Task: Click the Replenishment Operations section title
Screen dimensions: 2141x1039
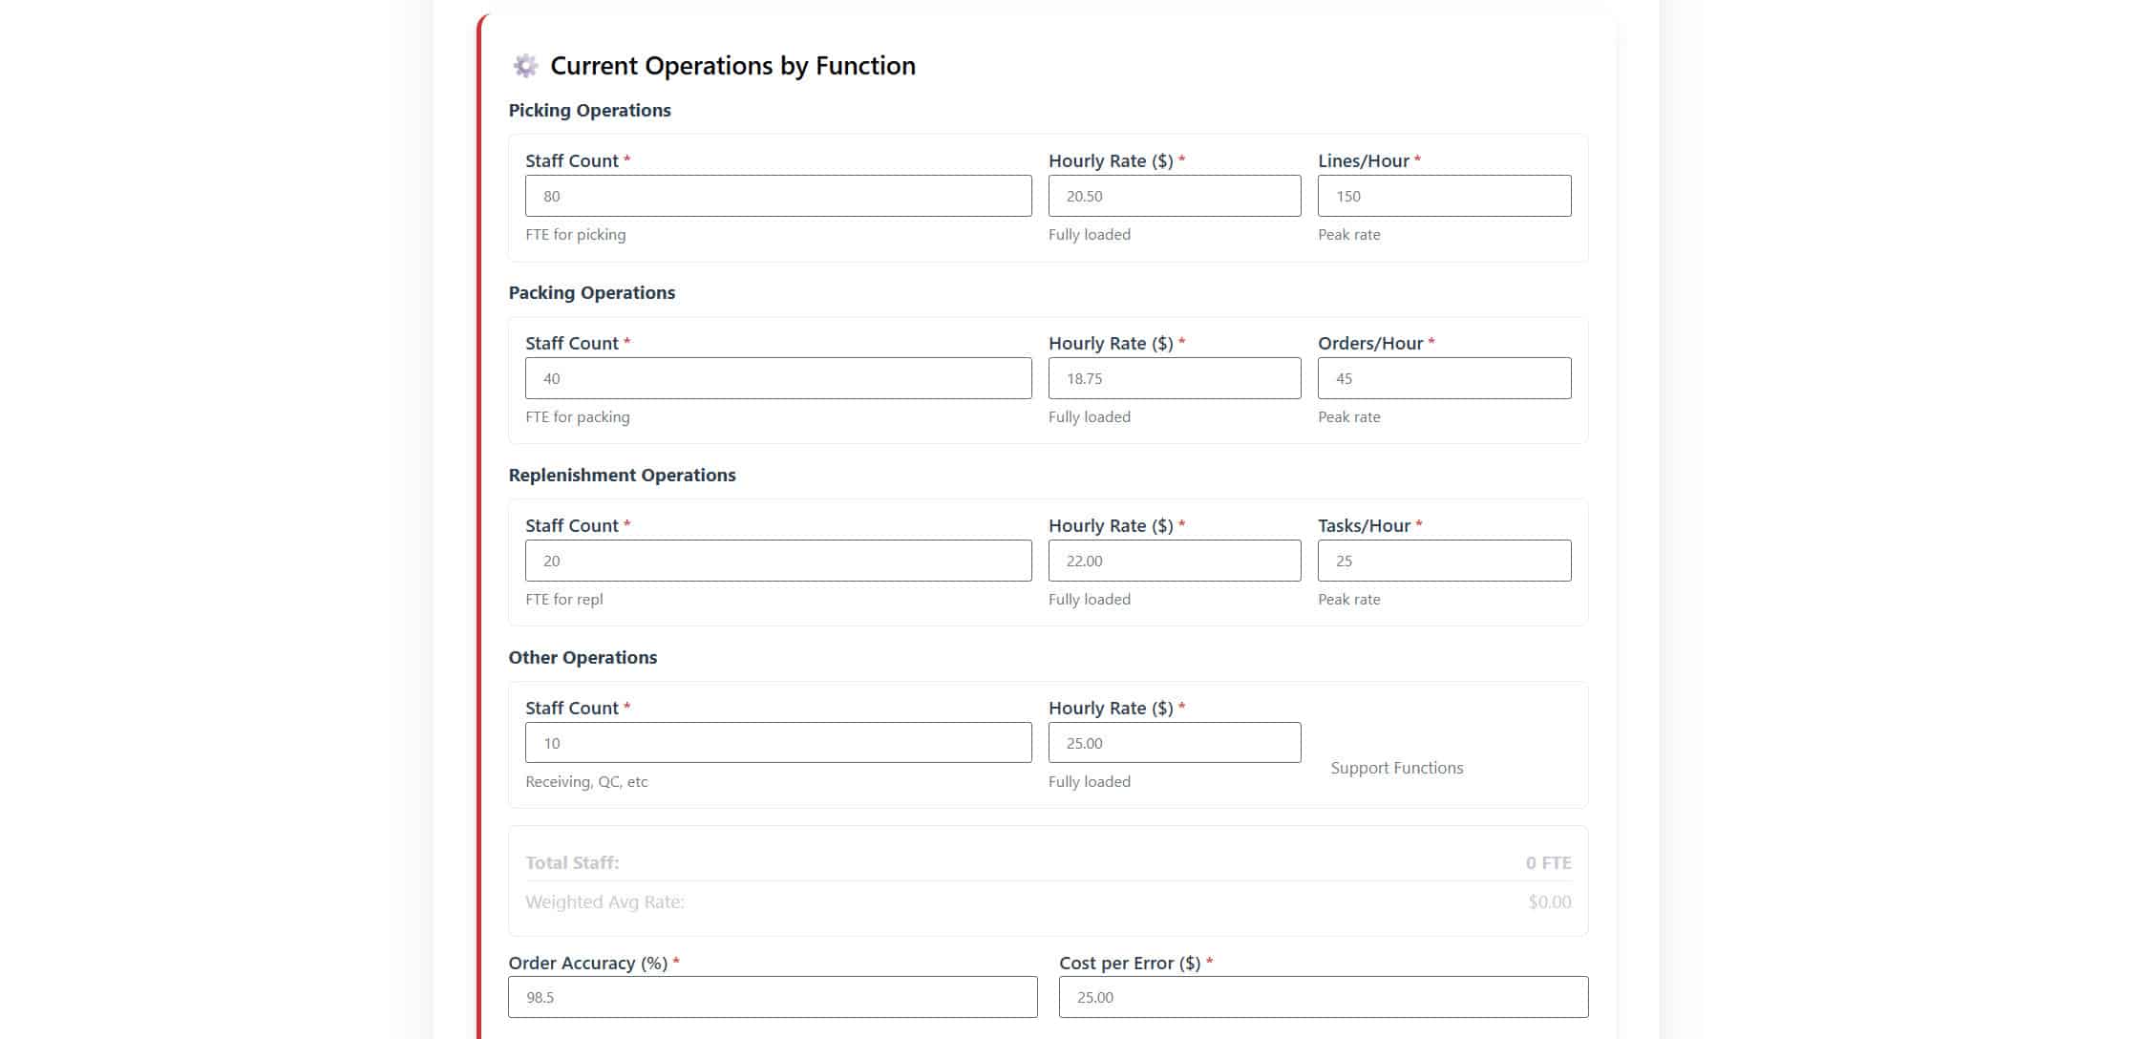Action: click(622, 476)
